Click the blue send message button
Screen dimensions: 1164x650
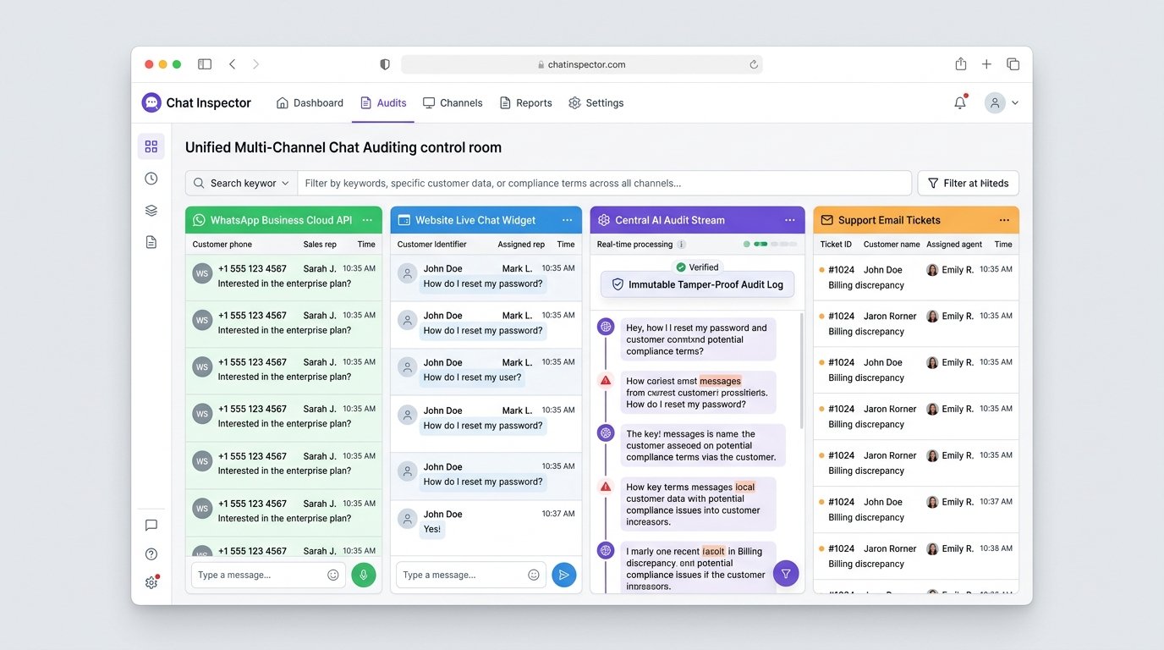click(564, 575)
